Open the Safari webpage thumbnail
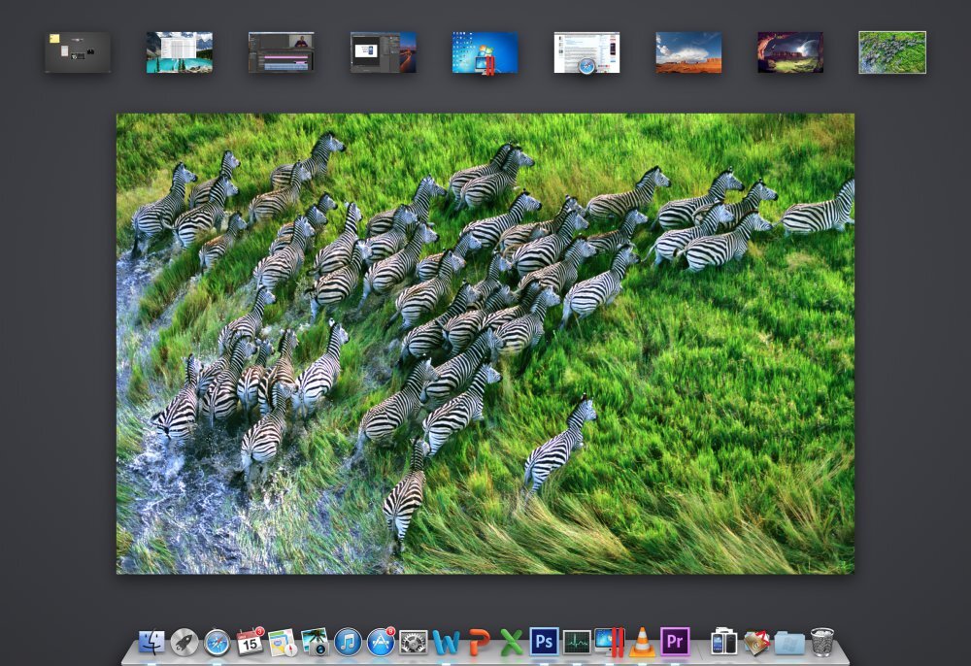 click(587, 50)
